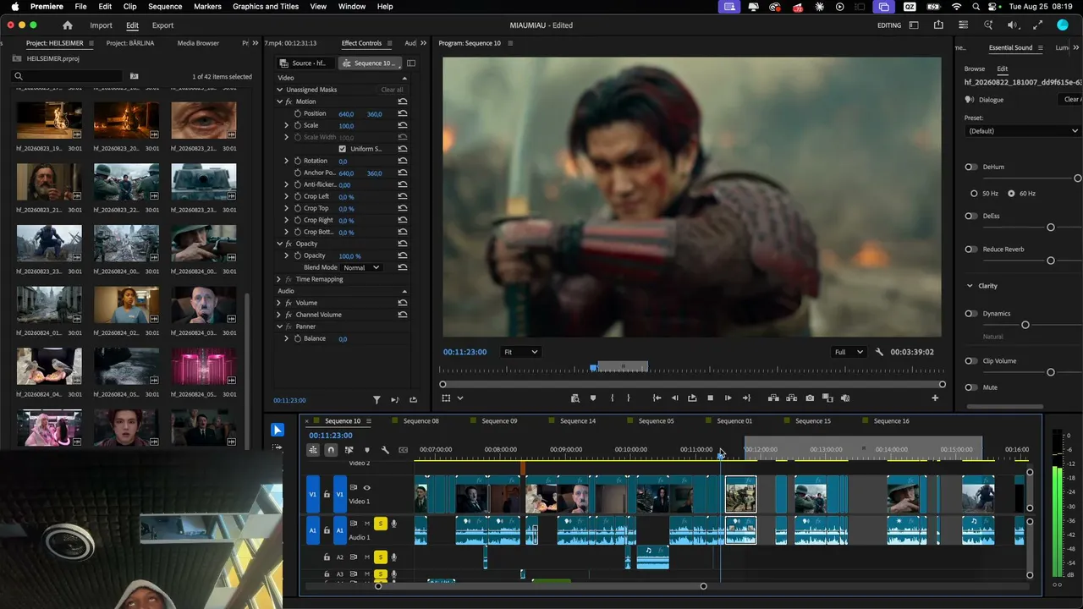Select the Selection tool arrow
Viewport: 1083px width, 609px height.
(277, 430)
